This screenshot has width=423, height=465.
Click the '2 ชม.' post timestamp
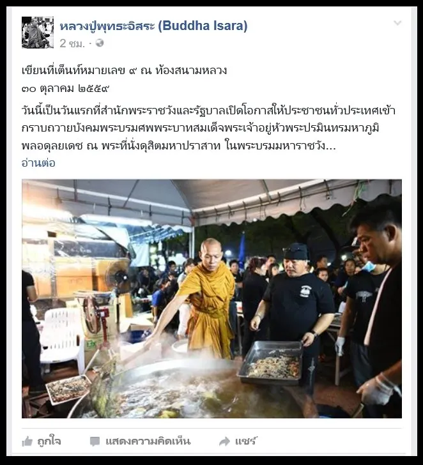click(72, 43)
